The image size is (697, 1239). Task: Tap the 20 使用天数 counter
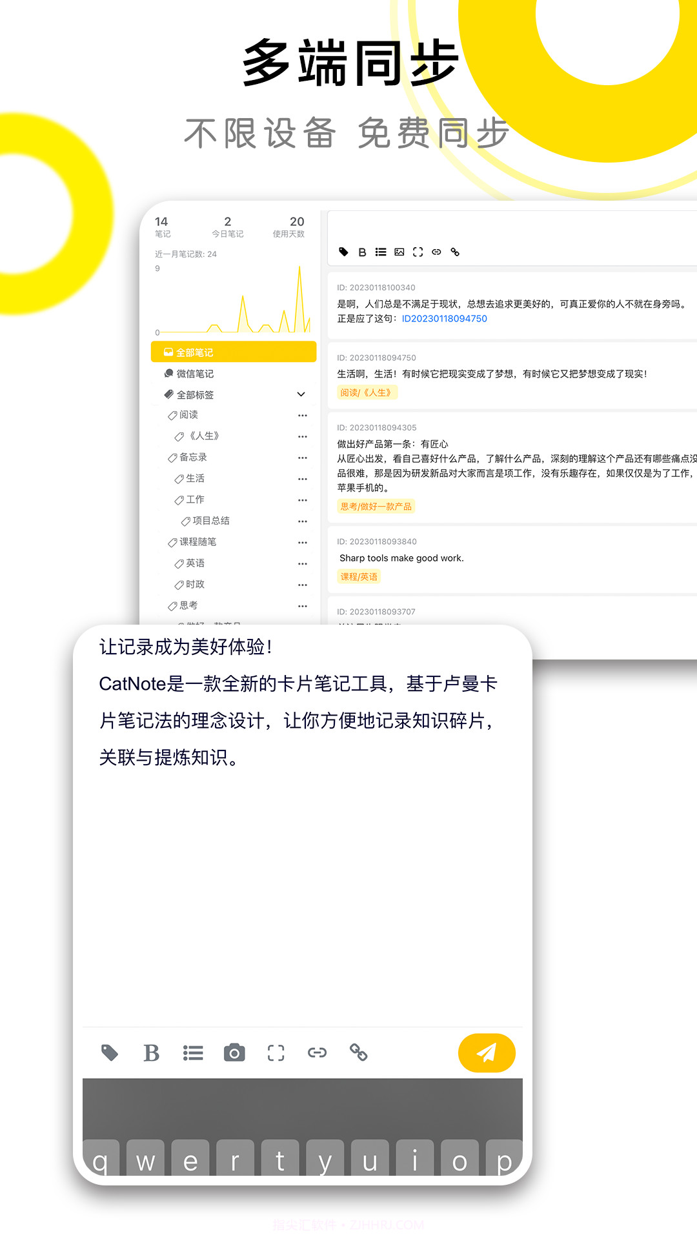click(x=289, y=227)
